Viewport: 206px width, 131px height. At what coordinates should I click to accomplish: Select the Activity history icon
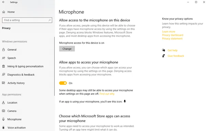3,83
